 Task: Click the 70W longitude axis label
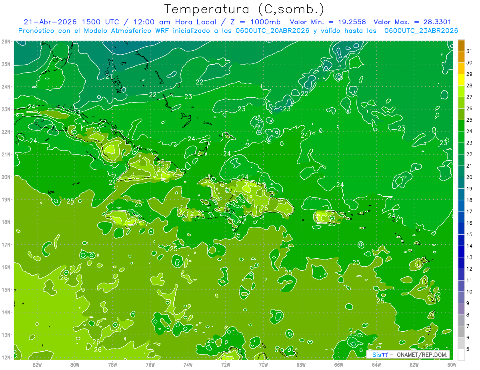click(263, 364)
